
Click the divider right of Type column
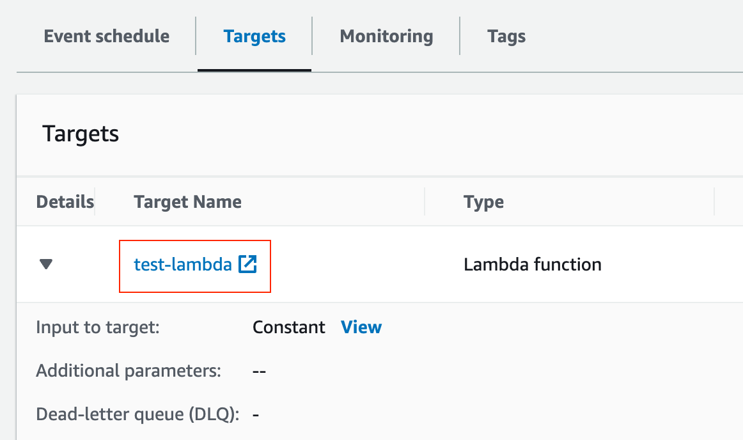(714, 202)
